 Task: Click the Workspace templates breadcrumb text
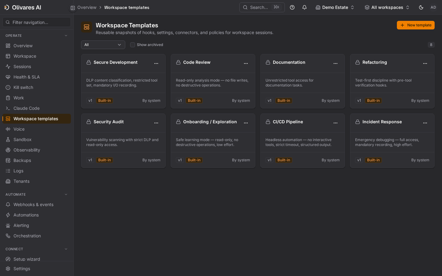click(x=127, y=7)
